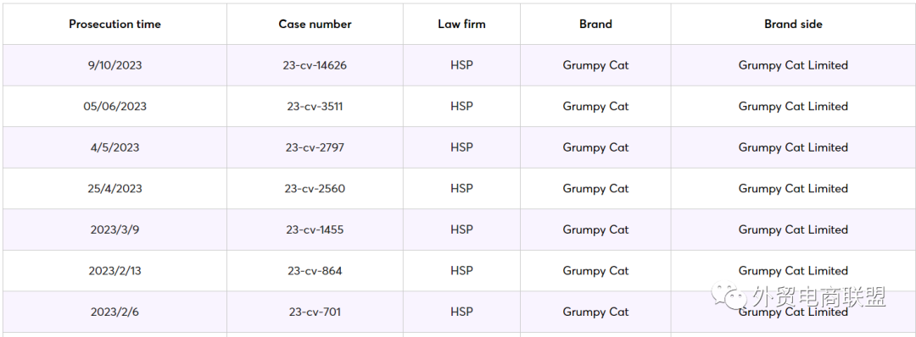Viewport: 916px width, 337px height.
Task: Click the Brand column header
Action: pos(595,24)
